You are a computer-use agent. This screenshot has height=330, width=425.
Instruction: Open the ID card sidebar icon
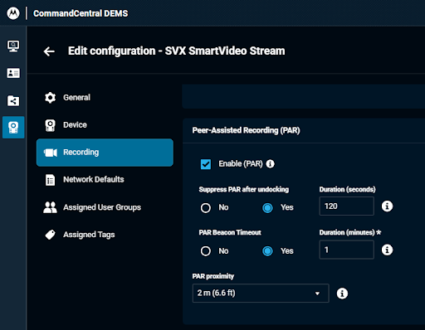pyautogui.click(x=13, y=73)
